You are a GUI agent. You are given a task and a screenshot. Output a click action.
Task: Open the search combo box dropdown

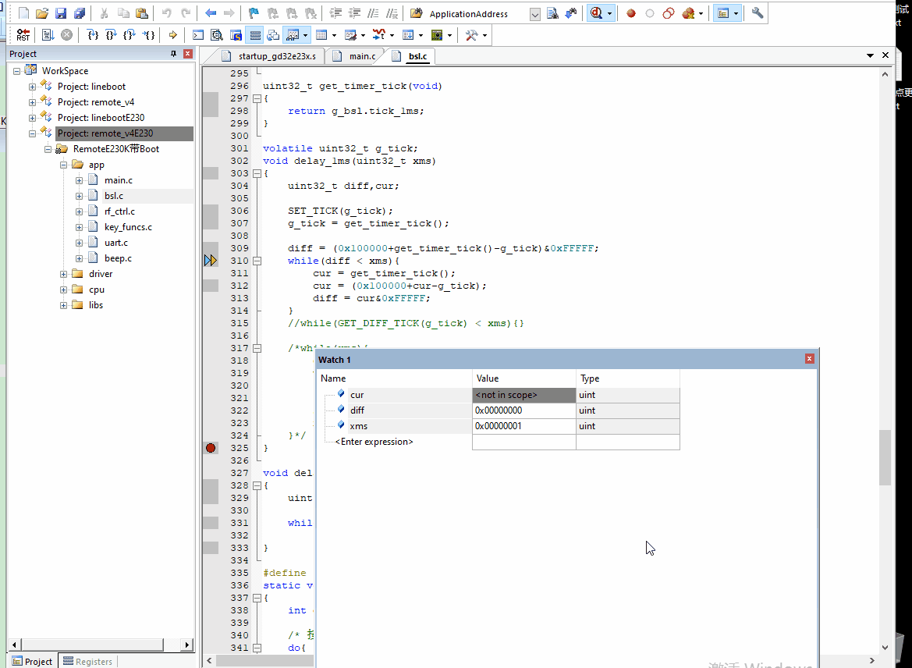pos(535,14)
